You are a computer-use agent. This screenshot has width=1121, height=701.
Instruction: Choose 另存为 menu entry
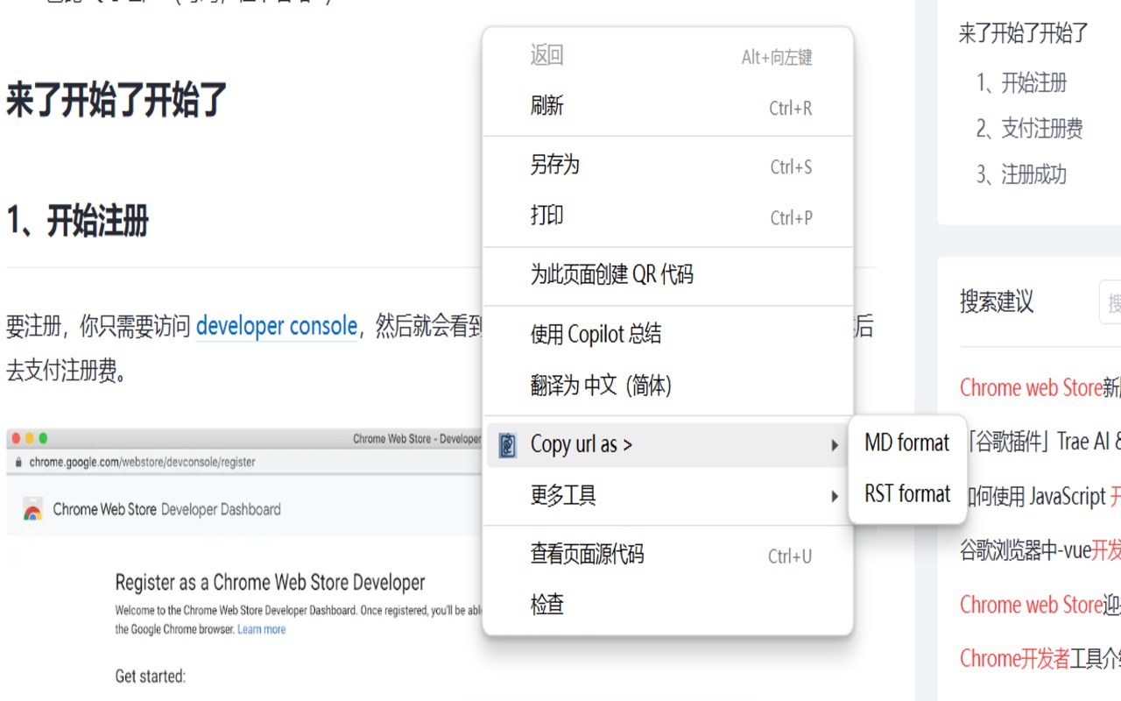click(668, 165)
